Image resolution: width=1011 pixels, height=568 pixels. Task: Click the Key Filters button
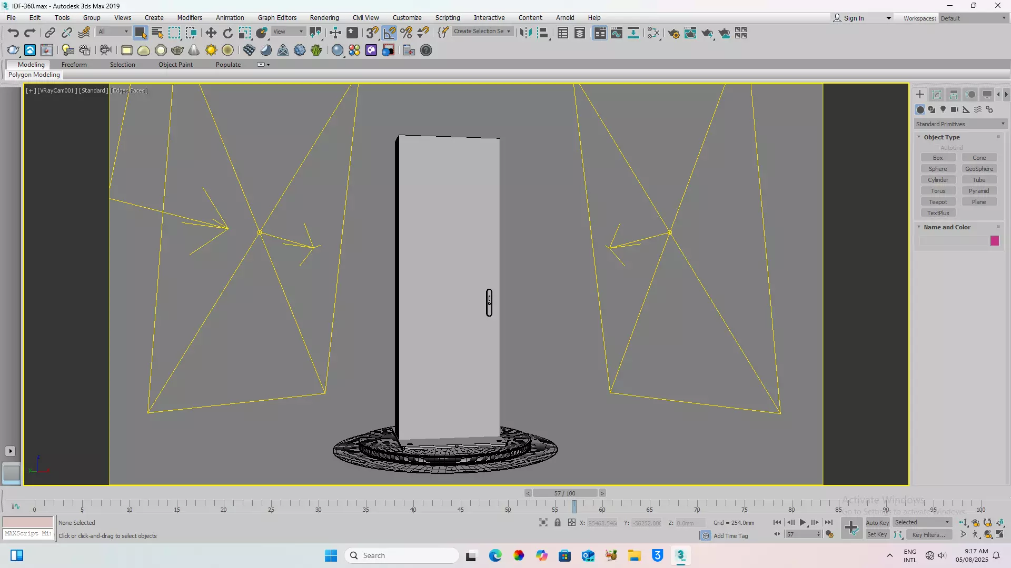point(929,534)
